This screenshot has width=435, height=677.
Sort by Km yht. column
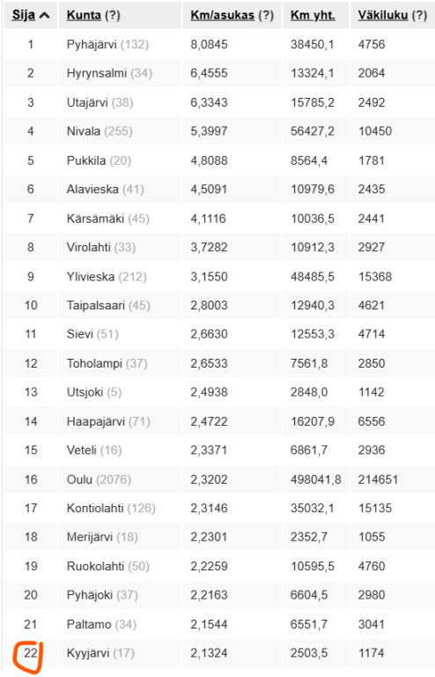313,15
